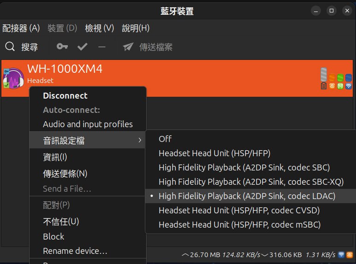356x264 pixels.
Task: Select A2DP Sink codec LDAC profile
Action: coord(250,196)
